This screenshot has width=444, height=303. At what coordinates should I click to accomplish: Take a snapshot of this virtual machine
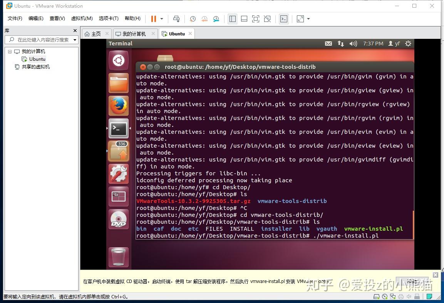(x=193, y=19)
